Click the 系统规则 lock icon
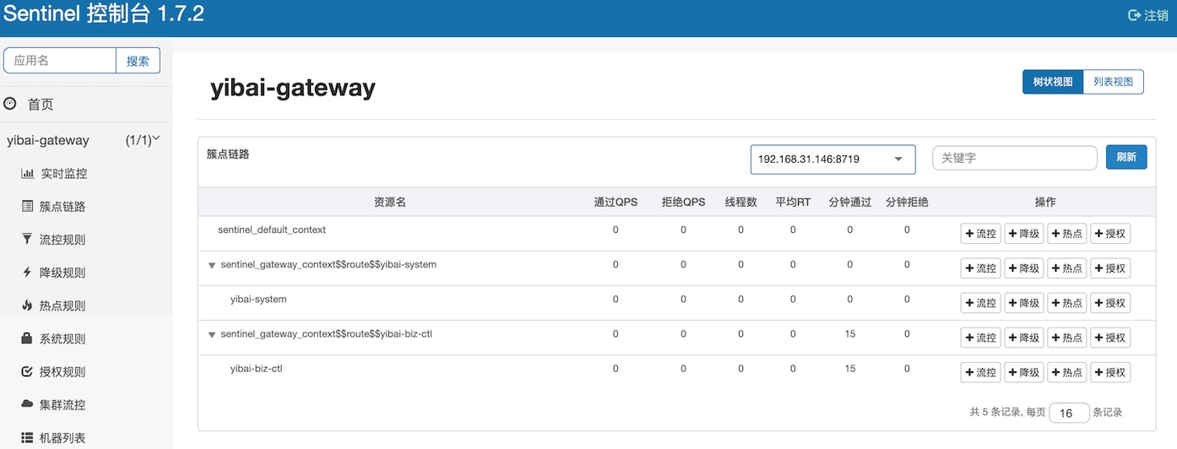 point(27,338)
